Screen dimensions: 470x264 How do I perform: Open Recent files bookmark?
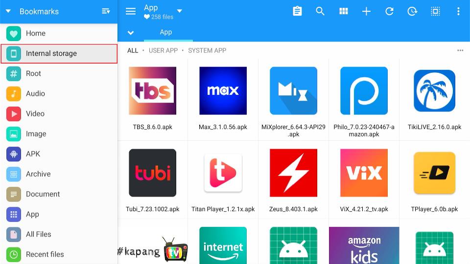click(x=59, y=254)
